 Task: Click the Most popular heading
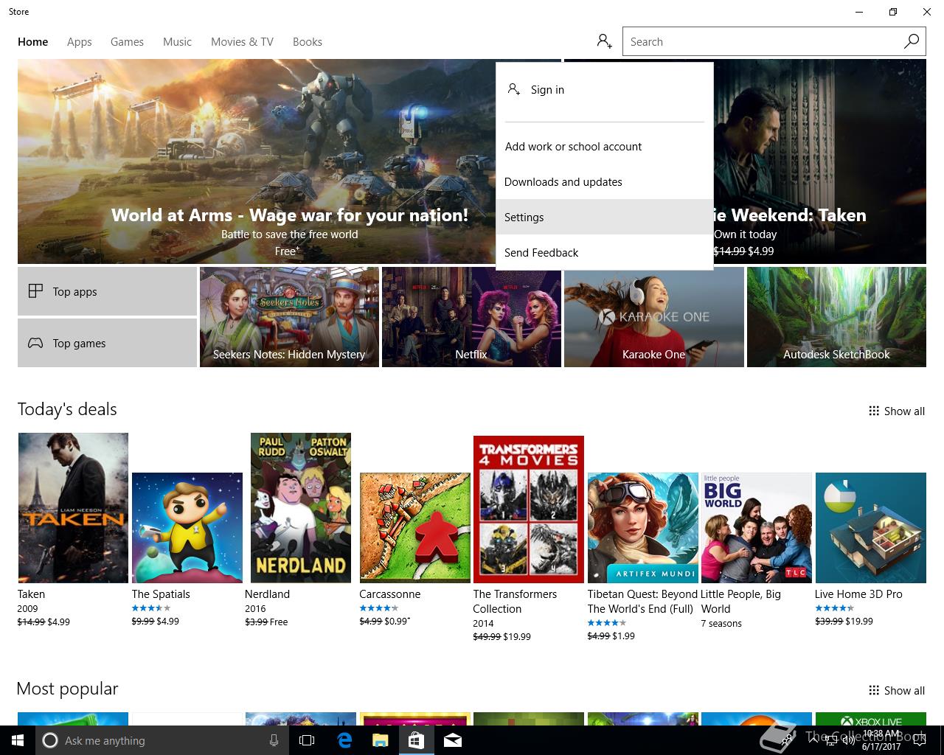coord(67,689)
